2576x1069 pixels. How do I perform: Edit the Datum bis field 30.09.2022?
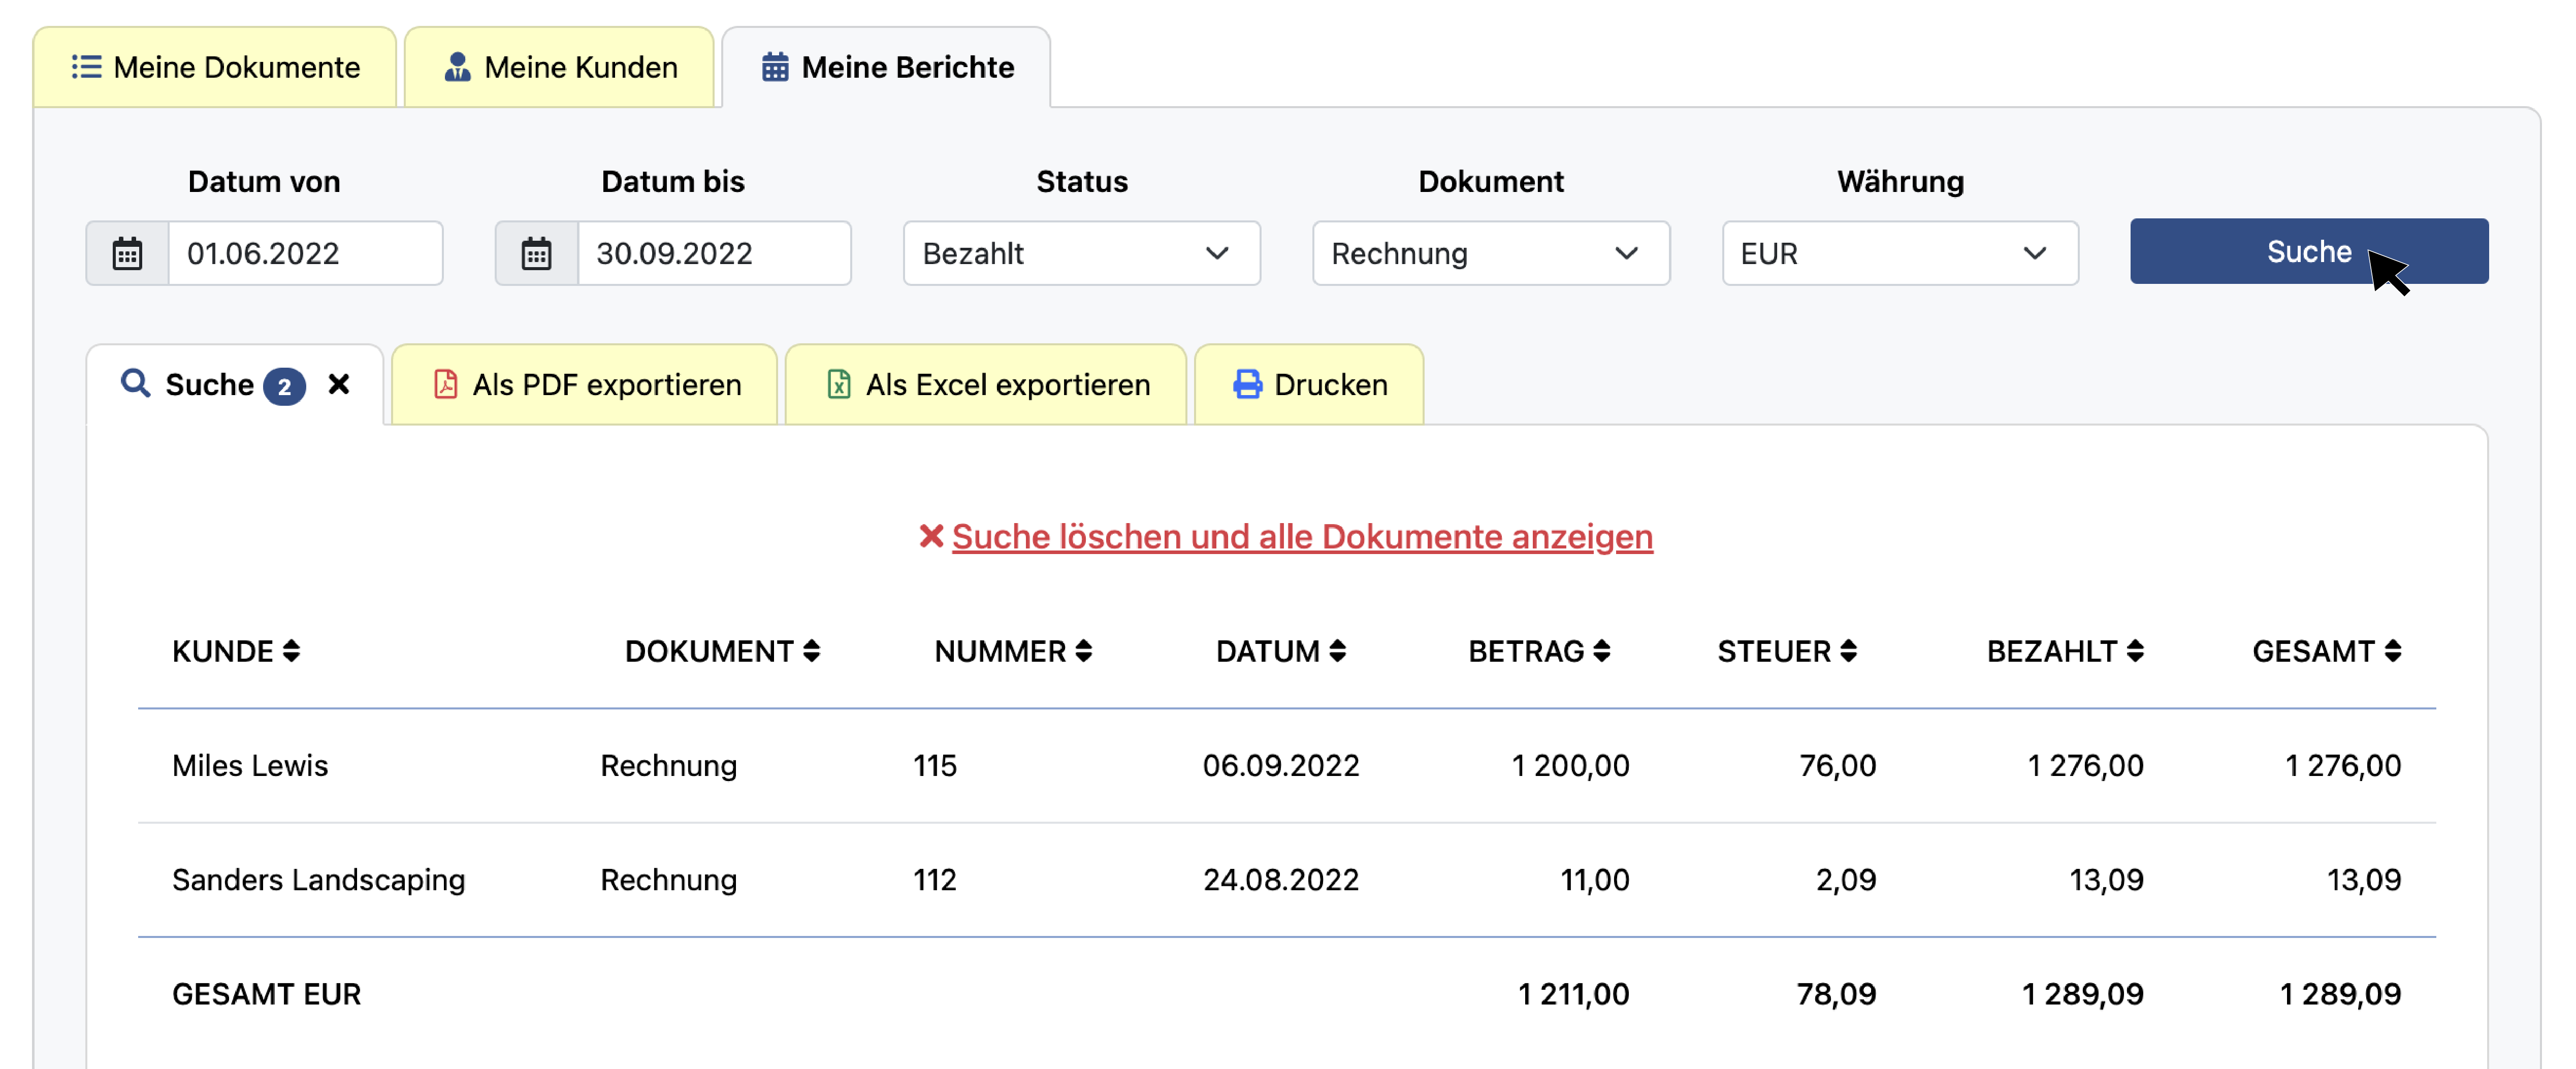point(714,253)
